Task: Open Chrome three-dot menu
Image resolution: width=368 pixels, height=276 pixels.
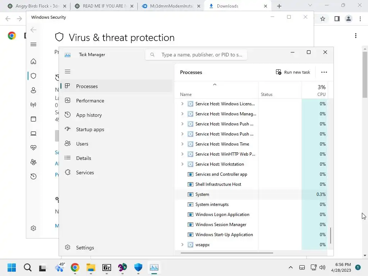Action: pyautogui.click(x=360, y=19)
